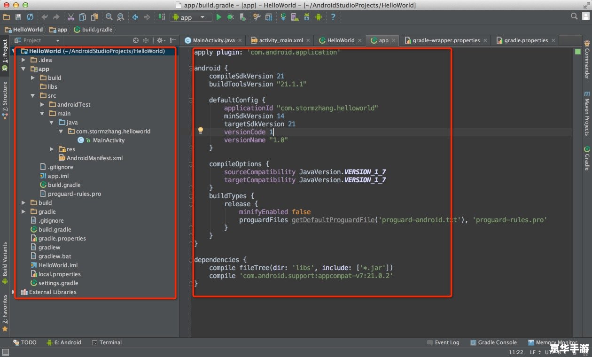Collapse the app module folder
592x357 pixels.
23,69
